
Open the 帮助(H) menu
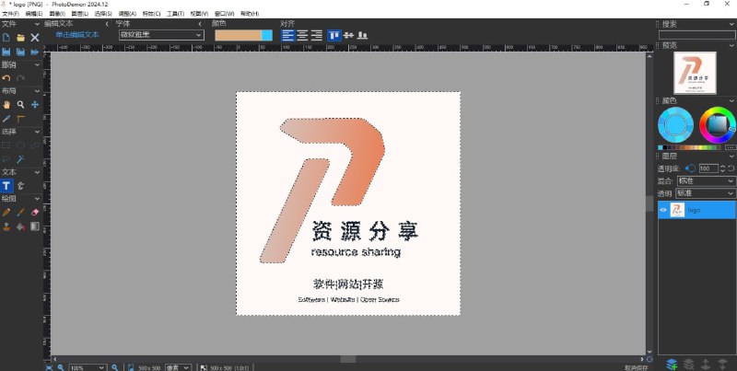pos(250,14)
